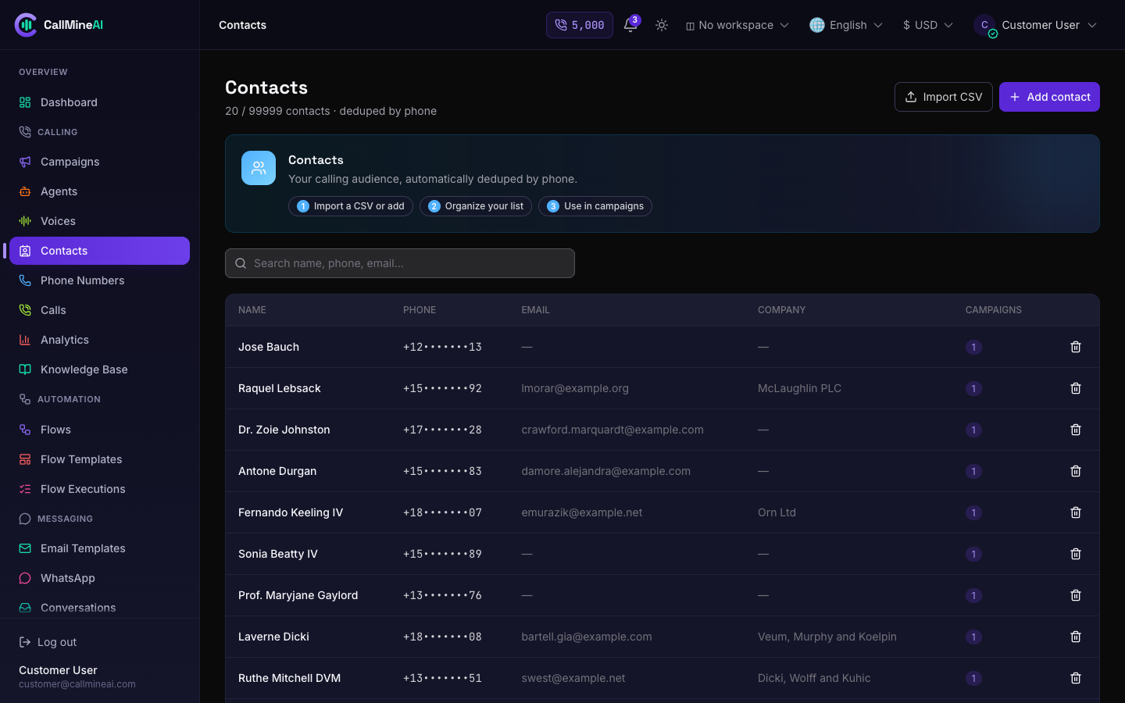This screenshot has height=703, width=1125.
Task: Click the name Raquel Lebsack
Action: coord(280,388)
